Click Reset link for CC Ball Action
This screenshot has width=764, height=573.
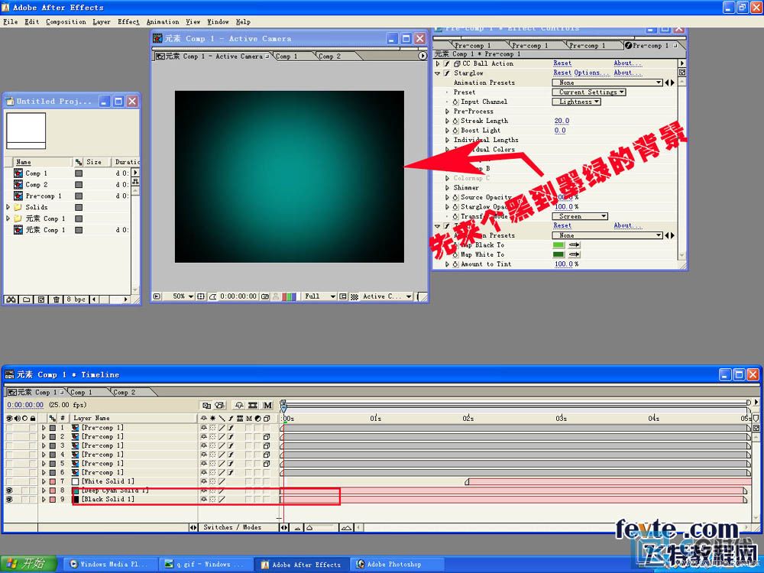pos(562,63)
